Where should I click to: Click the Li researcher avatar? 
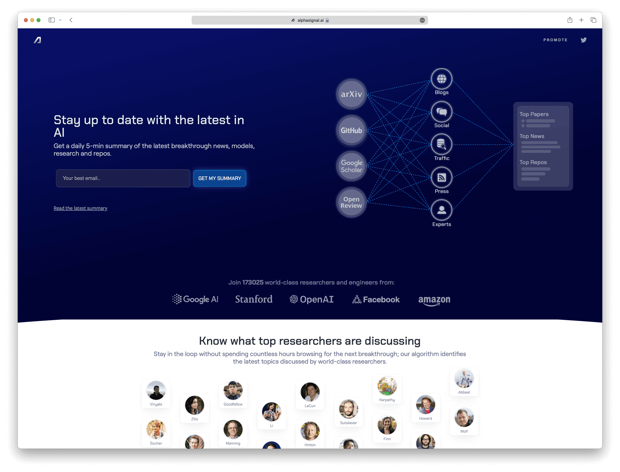tap(271, 412)
